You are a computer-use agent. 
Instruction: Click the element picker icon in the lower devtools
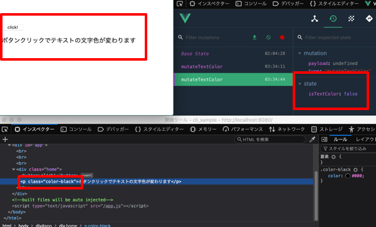pos(5,129)
